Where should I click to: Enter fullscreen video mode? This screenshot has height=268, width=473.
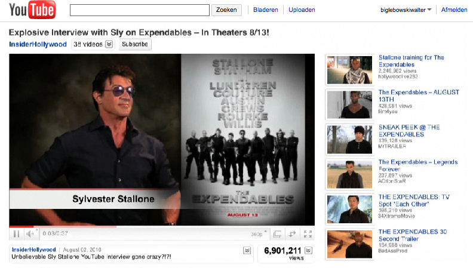(308, 234)
